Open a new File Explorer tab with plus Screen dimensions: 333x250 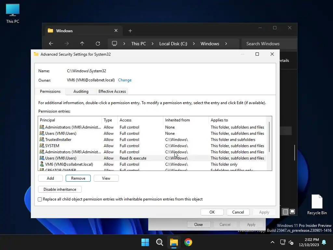[130, 31]
